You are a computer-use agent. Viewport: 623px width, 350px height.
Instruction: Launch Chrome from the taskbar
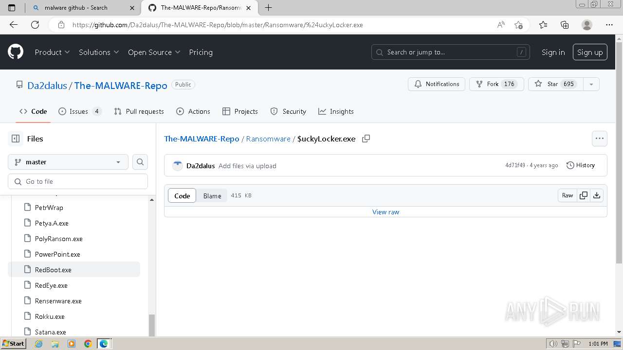88,344
